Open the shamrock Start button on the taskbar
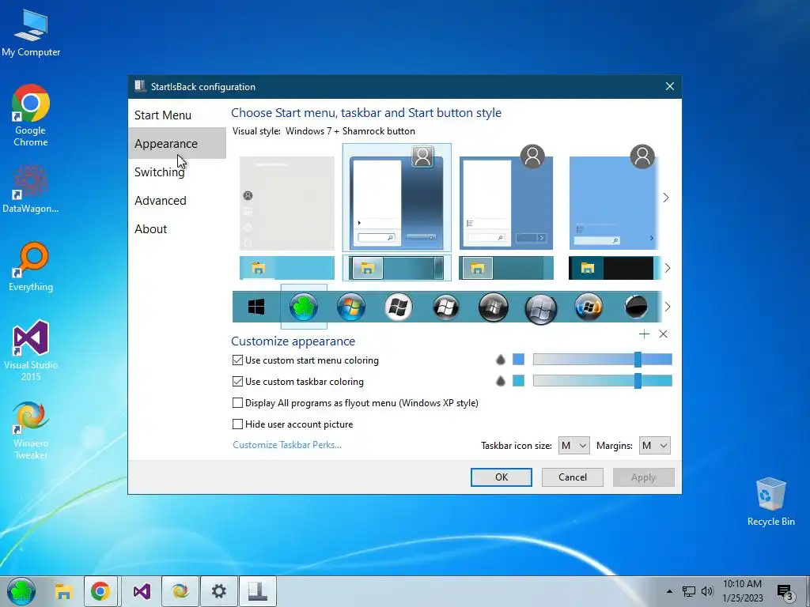810x607 pixels. pos(21,591)
